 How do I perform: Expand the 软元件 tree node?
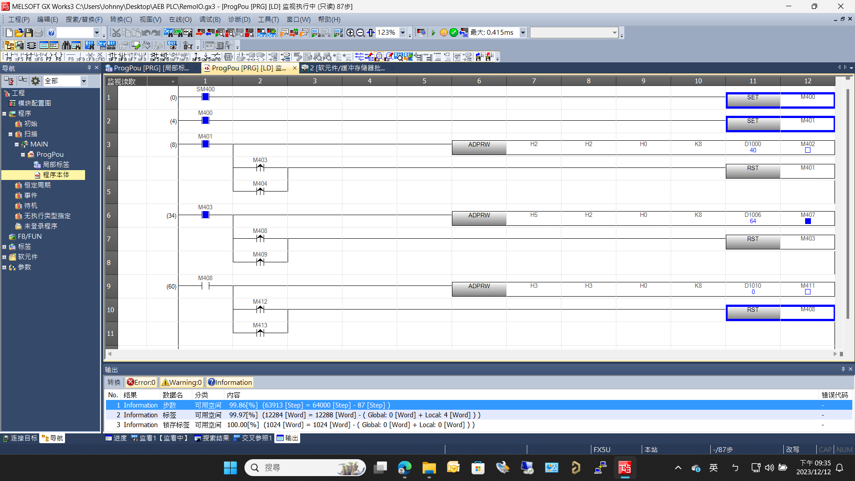[x=4, y=257]
